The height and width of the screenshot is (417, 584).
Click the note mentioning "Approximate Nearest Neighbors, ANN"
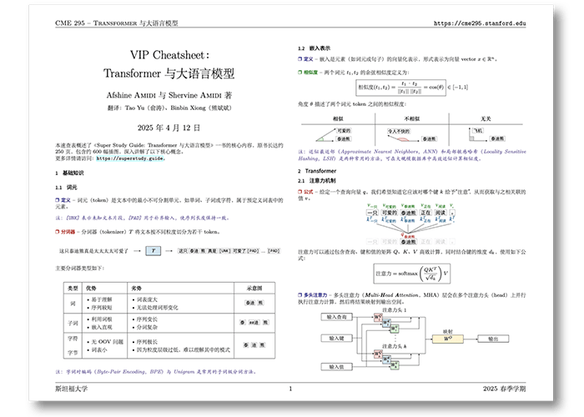pyautogui.click(x=412, y=155)
